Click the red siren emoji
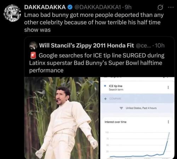Viewport: 177px width, 159px height. [33, 55]
